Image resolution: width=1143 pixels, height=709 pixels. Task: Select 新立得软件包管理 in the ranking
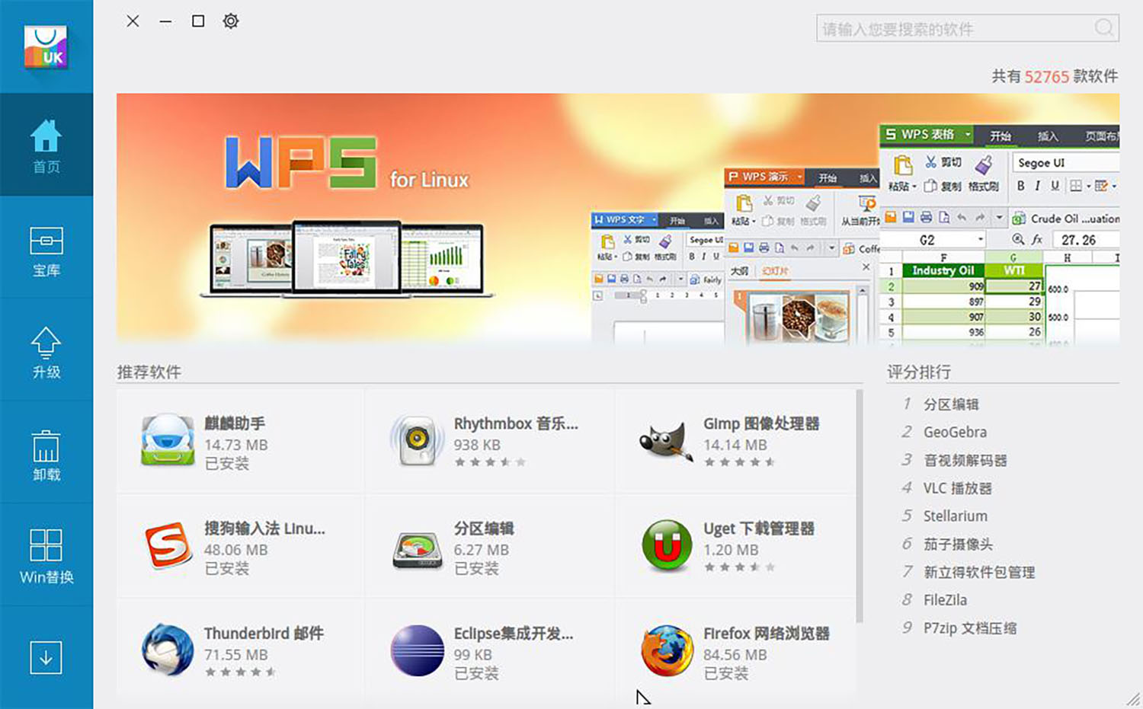(979, 572)
